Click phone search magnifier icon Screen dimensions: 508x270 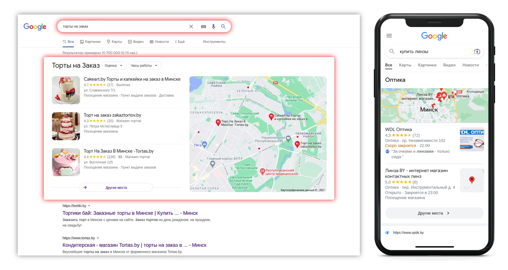392,51
